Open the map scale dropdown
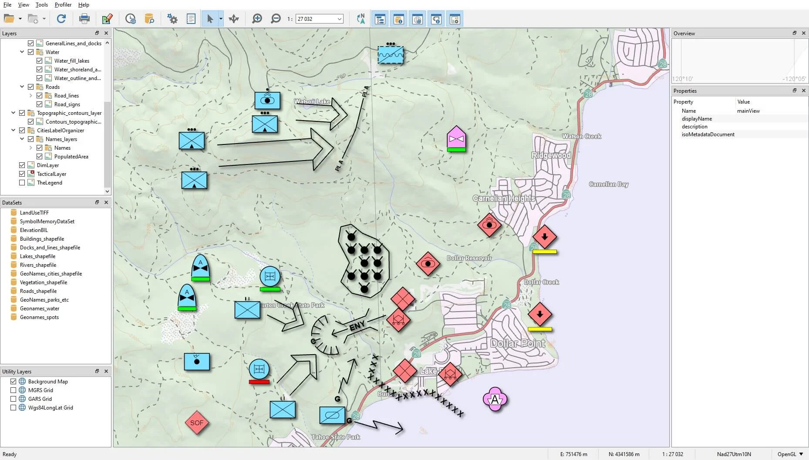This screenshot has width=809, height=460. (339, 19)
